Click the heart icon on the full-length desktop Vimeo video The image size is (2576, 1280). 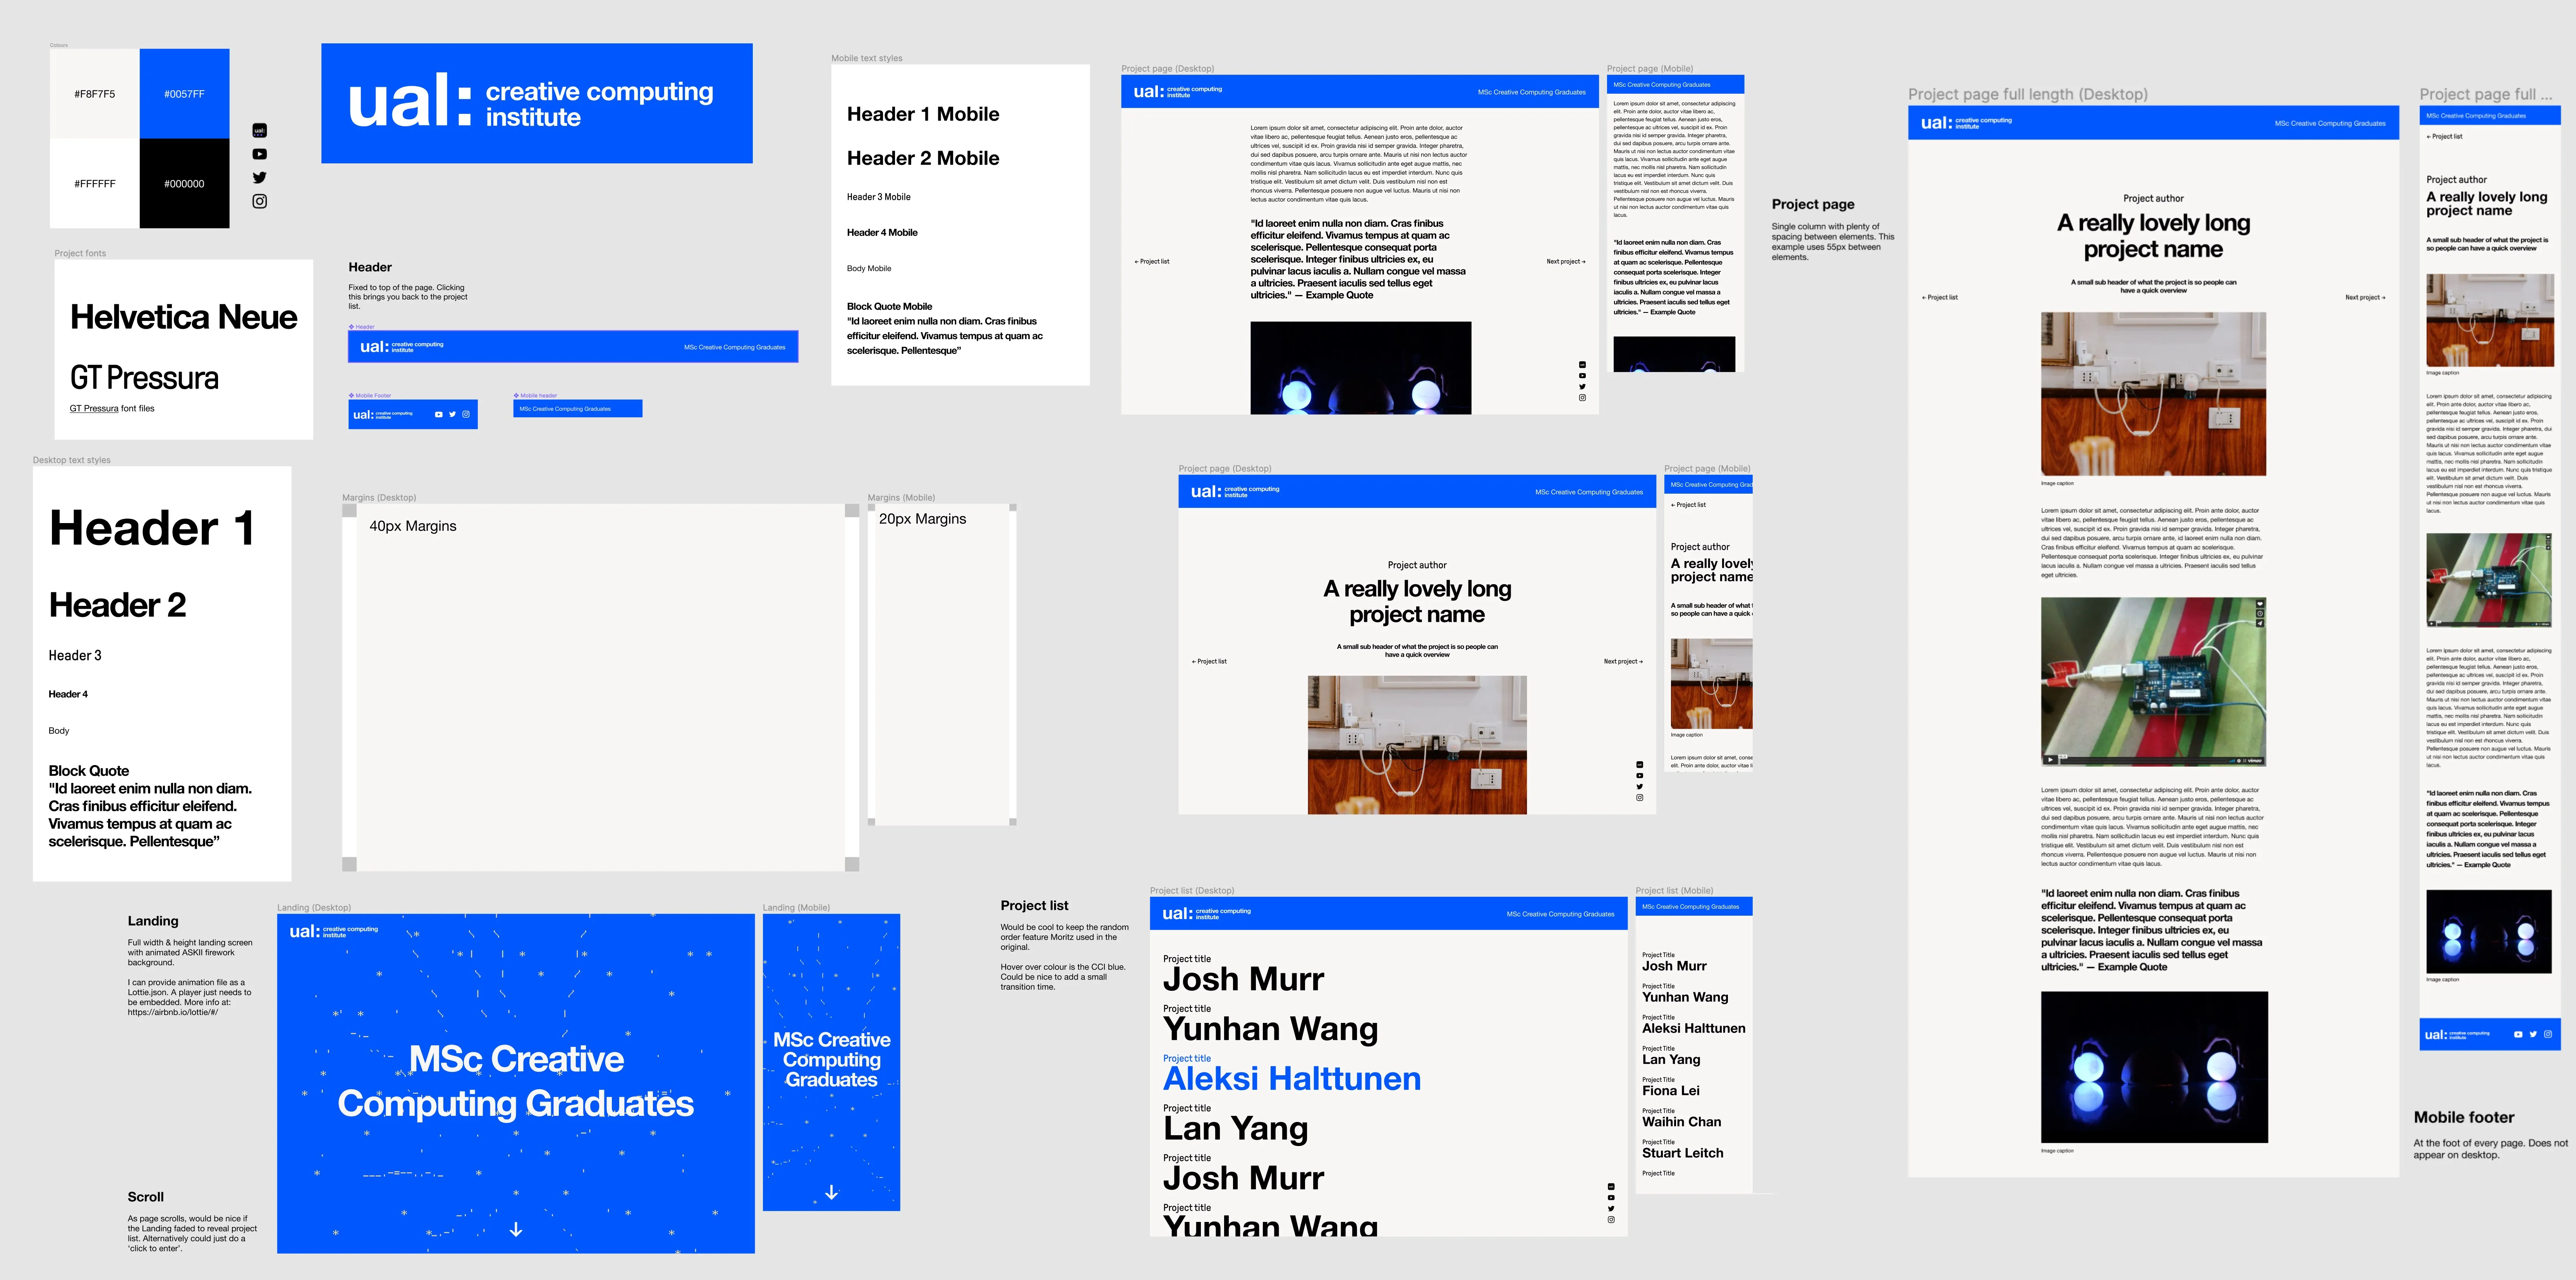2260,604
